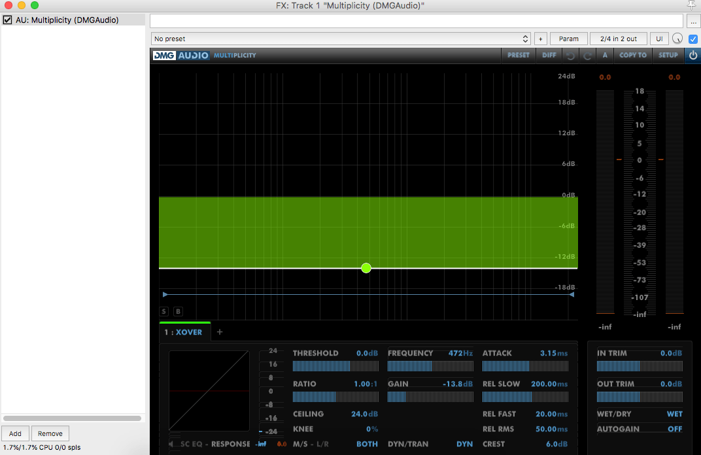Toggle the AUTOGAIN OFF setting
This screenshot has height=455, width=701.
pyautogui.click(x=674, y=429)
